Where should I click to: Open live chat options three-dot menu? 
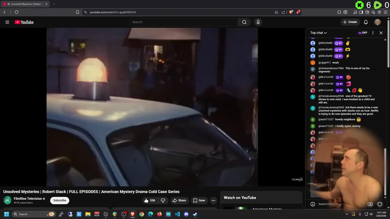pos(373,33)
